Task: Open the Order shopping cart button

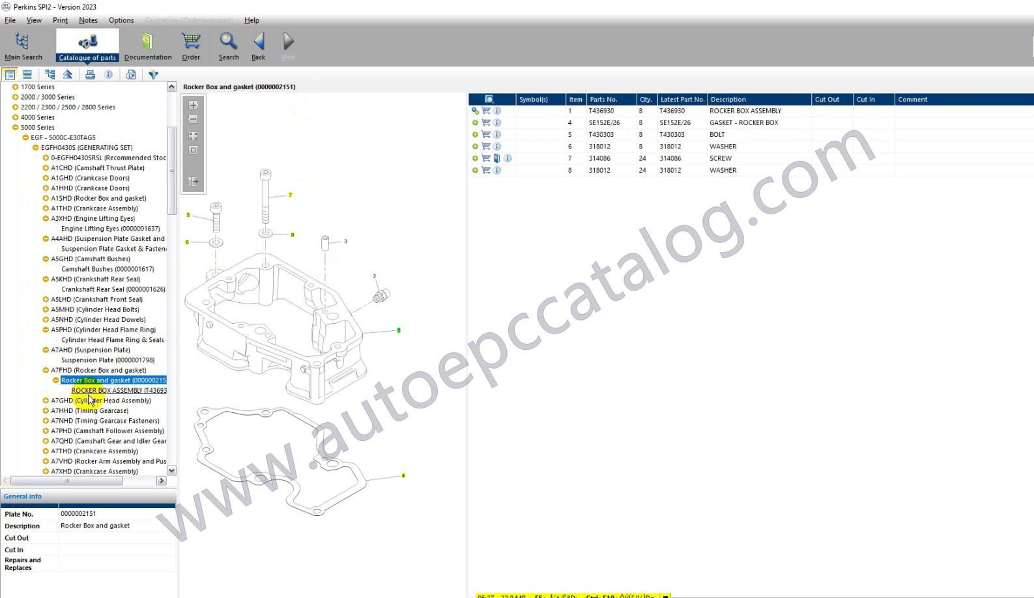Action: click(x=191, y=46)
